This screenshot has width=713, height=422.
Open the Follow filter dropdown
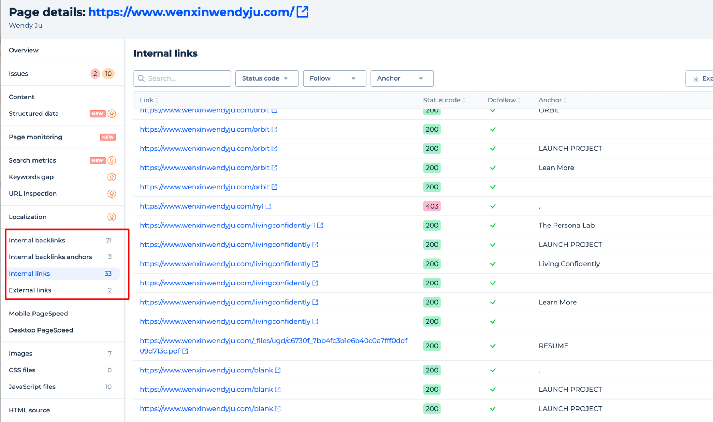click(x=334, y=78)
